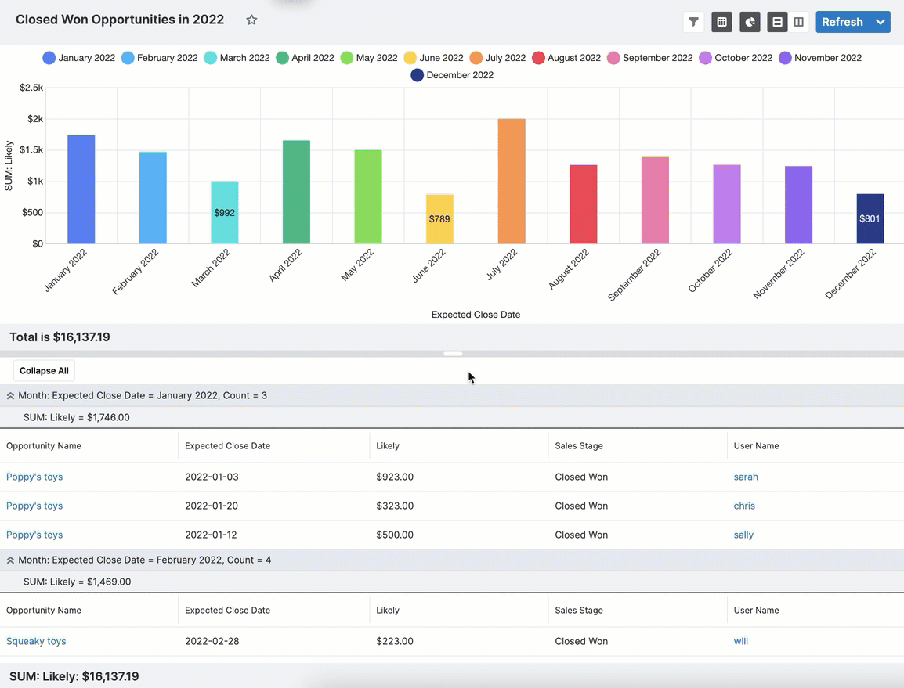Collapse the January 2022 group
Screen dimensions: 904x688
(x=11, y=396)
